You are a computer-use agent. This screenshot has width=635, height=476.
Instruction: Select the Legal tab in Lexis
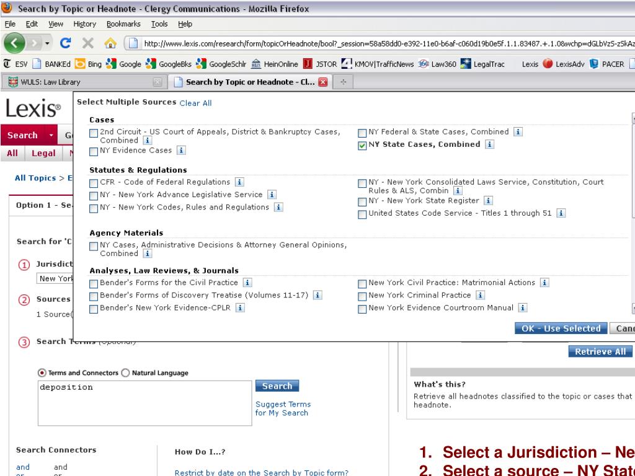click(43, 154)
